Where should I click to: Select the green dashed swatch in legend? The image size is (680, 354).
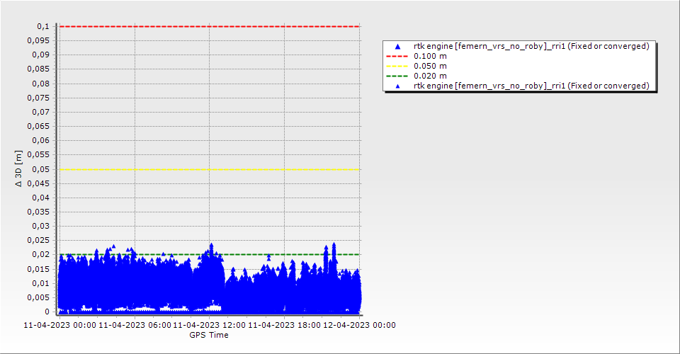397,76
